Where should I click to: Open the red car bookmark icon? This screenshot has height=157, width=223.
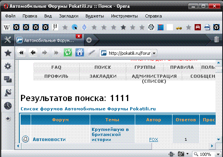[x=197, y=27]
